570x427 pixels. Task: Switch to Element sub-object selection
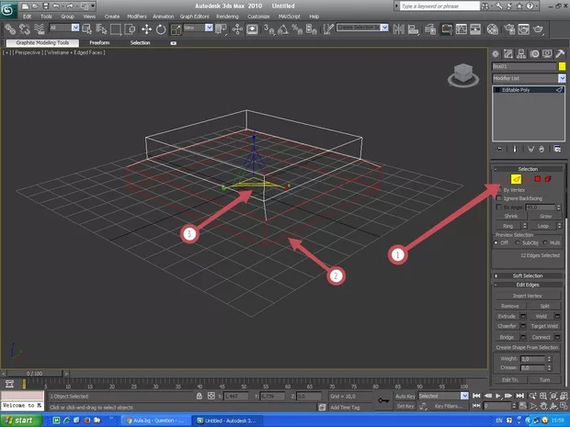point(548,178)
